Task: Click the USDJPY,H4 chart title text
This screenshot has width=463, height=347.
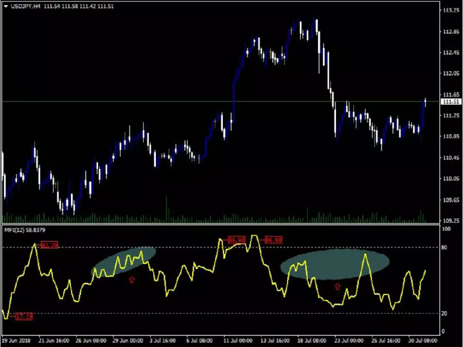Action: (x=26, y=6)
